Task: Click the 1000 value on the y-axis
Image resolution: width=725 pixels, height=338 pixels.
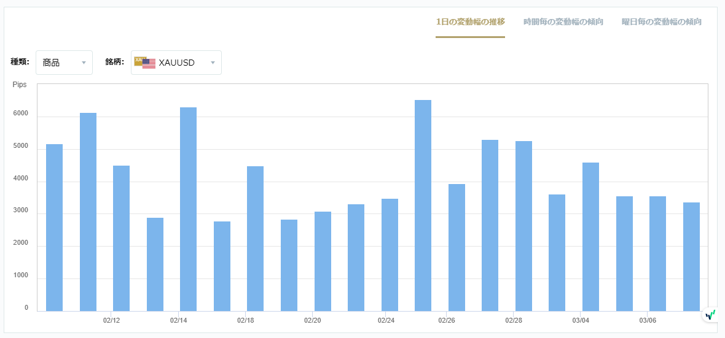Action: click(20, 275)
